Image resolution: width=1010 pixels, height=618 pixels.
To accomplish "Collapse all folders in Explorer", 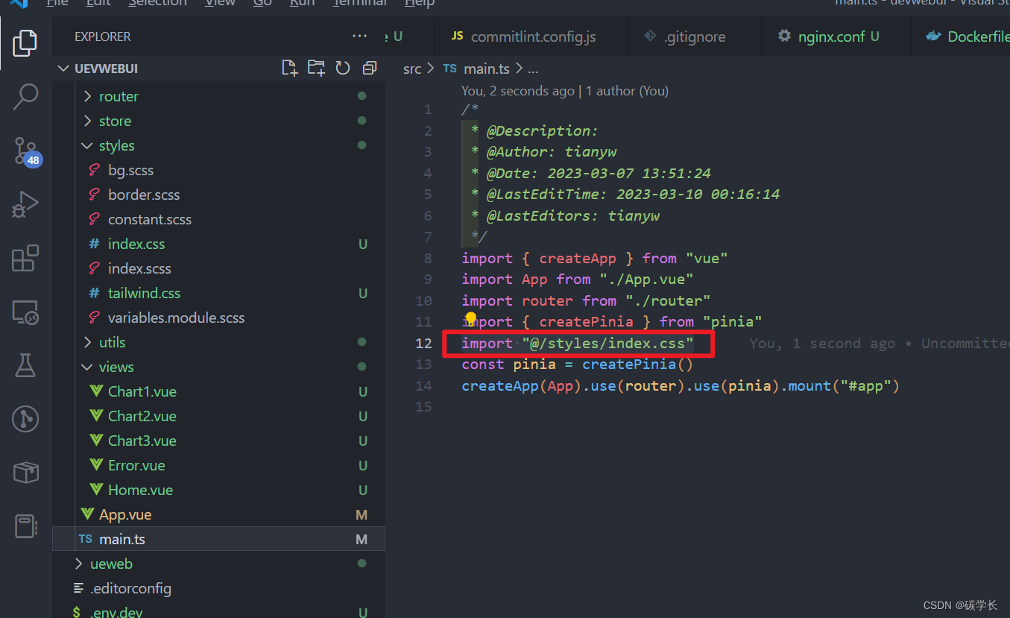I will [369, 69].
